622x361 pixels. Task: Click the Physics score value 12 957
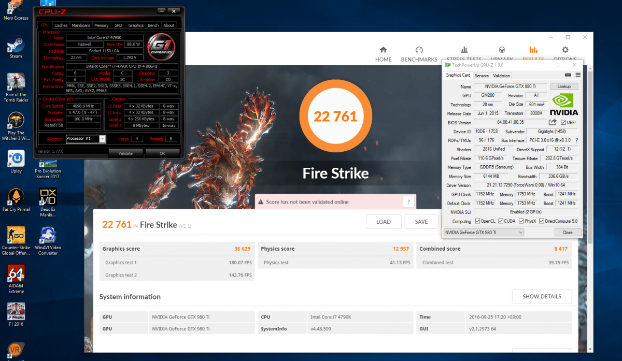click(x=401, y=249)
